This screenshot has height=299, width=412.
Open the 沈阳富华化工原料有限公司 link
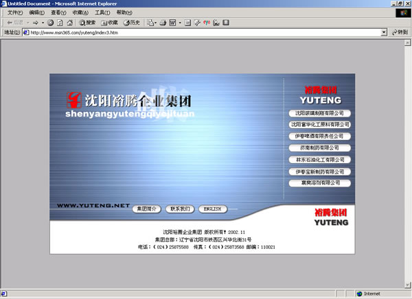tap(320, 124)
